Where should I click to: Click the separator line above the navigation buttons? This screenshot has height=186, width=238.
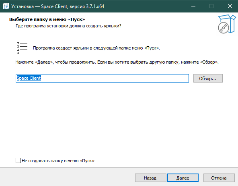pos(119,168)
